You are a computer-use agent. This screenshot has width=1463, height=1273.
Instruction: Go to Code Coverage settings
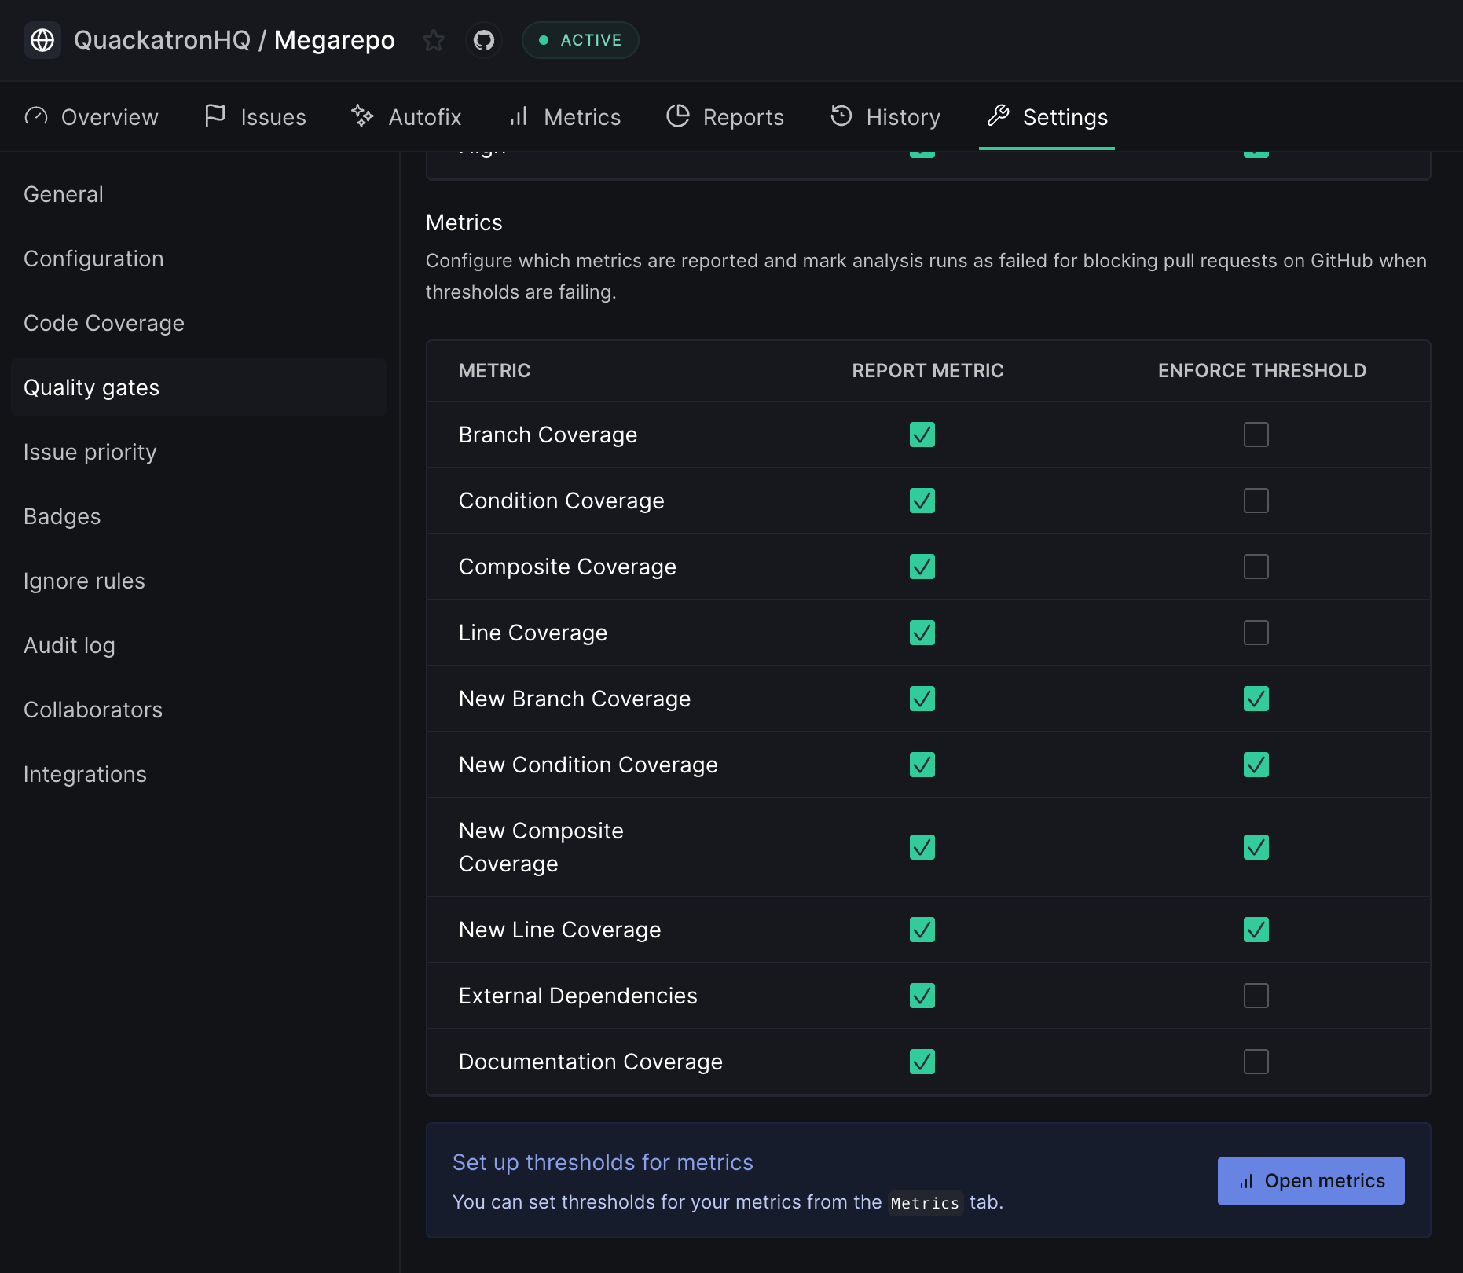pos(104,323)
